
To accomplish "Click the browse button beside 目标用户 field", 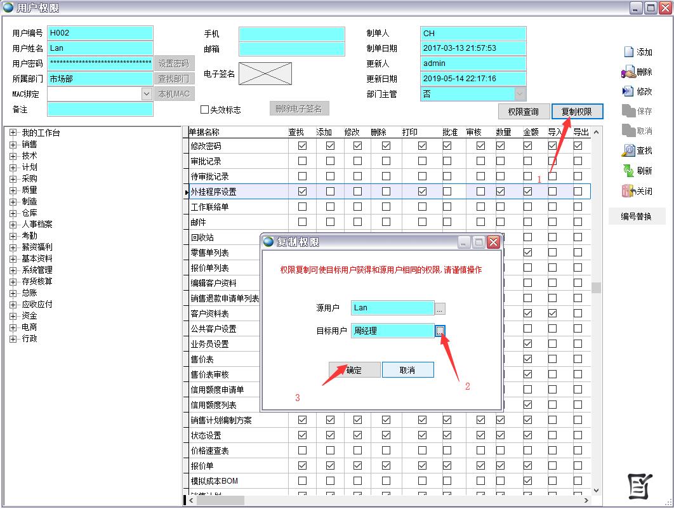I will pos(440,331).
